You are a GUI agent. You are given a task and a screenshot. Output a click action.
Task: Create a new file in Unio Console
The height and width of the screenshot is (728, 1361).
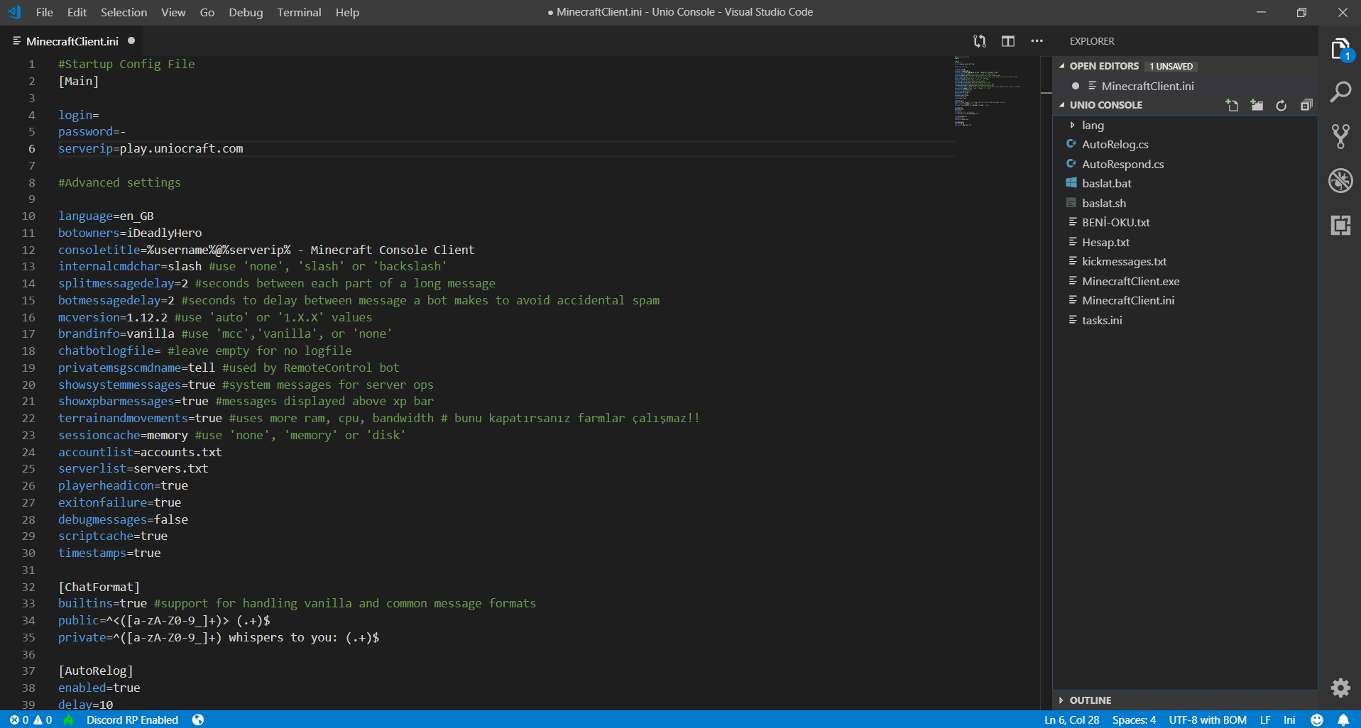(1232, 105)
